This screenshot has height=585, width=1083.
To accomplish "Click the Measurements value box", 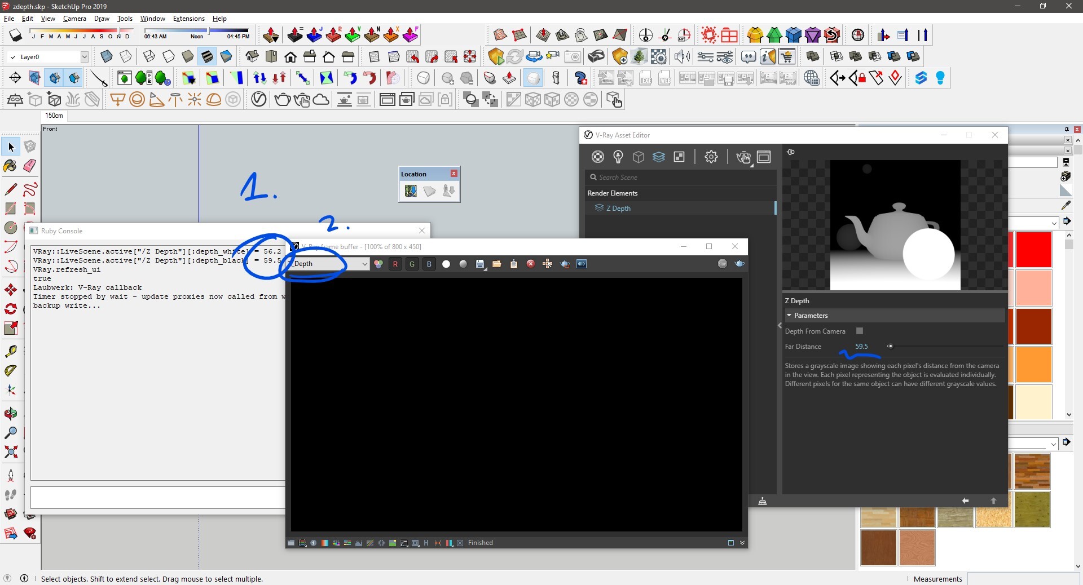I will pos(1023,579).
